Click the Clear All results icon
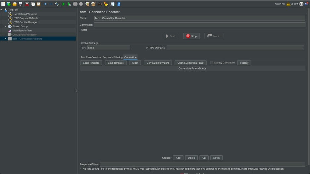 pos(93,4)
